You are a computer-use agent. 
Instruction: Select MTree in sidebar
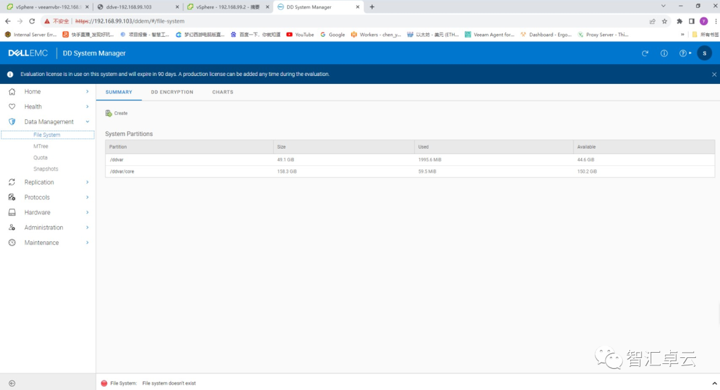point(41,146)
